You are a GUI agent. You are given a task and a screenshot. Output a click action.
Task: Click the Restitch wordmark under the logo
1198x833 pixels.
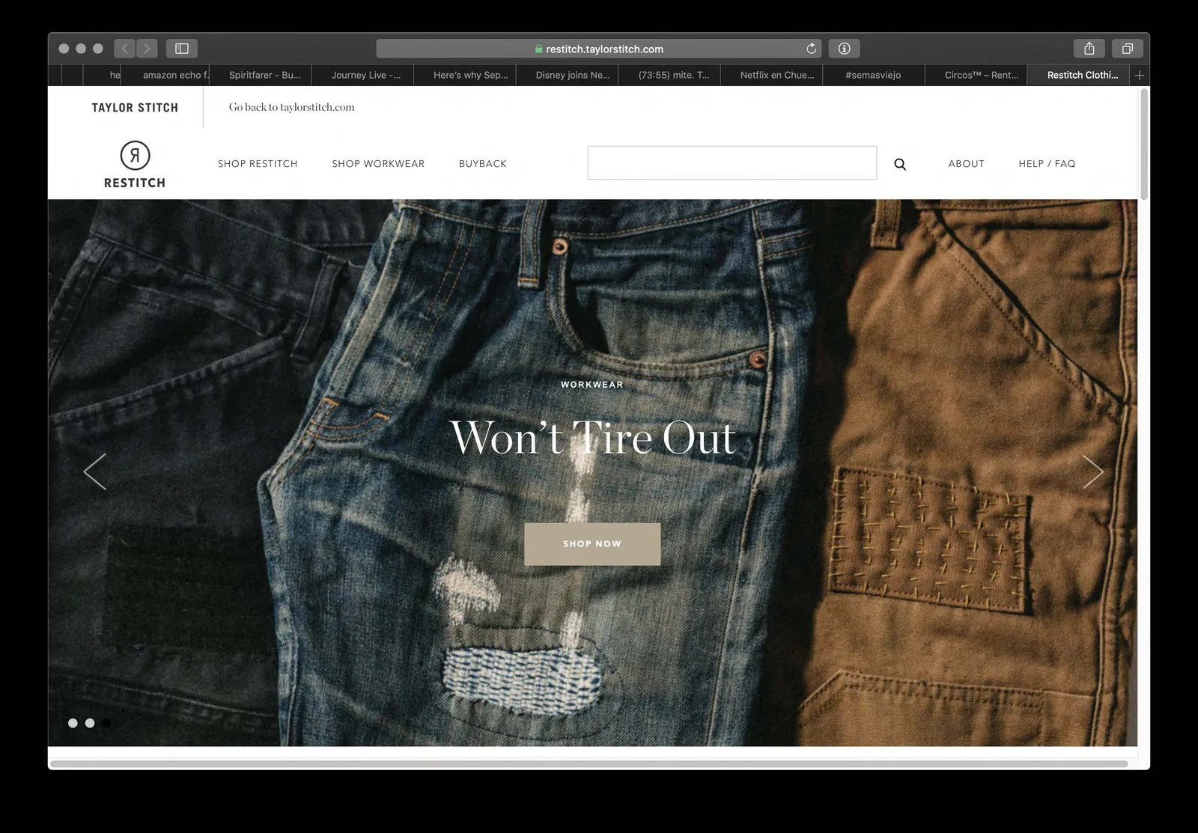click(x=135, y=183)
